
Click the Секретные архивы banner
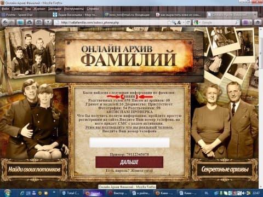(x=225, y=170)
